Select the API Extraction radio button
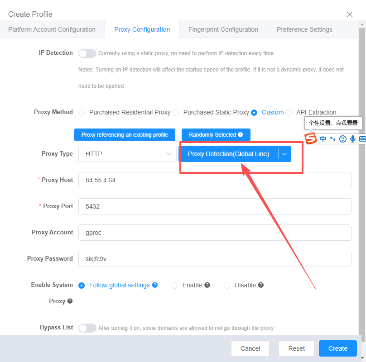Screen dimensions: 366x362 pyautogui.click(x=289, y=113)
